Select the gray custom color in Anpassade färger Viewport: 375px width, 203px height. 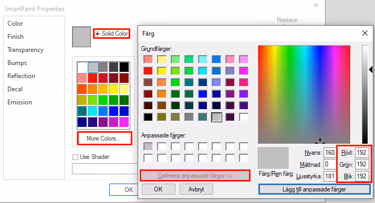148,146
